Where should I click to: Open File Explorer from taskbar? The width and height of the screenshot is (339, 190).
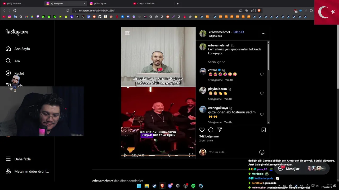tap(146, 186)
